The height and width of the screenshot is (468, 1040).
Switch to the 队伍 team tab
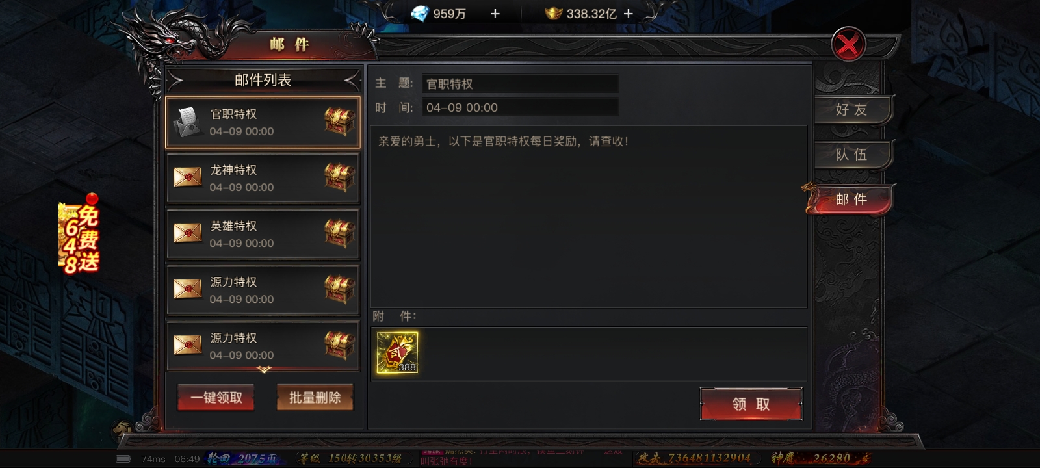(x=851, y=155)
